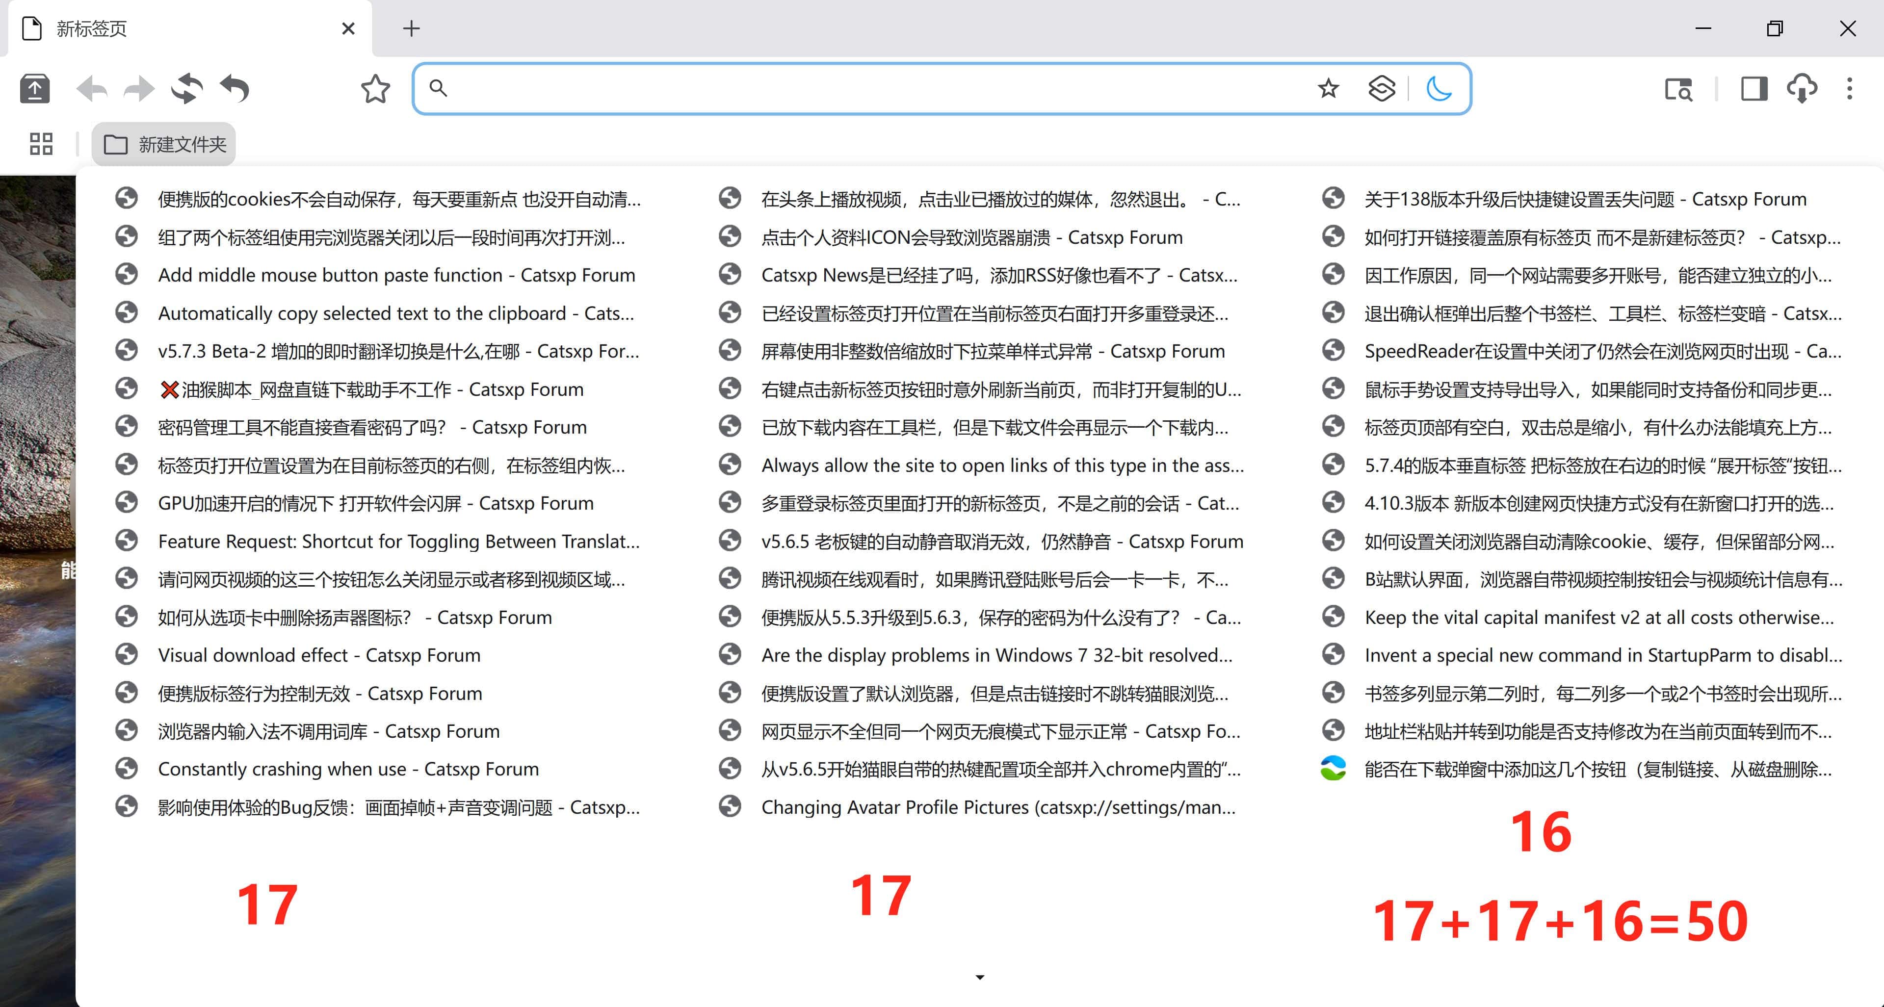Click globe favicon beside 书签多列显示第二列时 bookmark

tap(1334, 692)
